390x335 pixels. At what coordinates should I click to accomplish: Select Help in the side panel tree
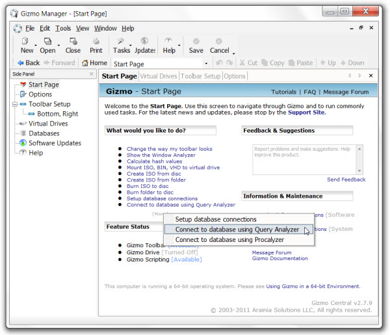coord(36,153)
